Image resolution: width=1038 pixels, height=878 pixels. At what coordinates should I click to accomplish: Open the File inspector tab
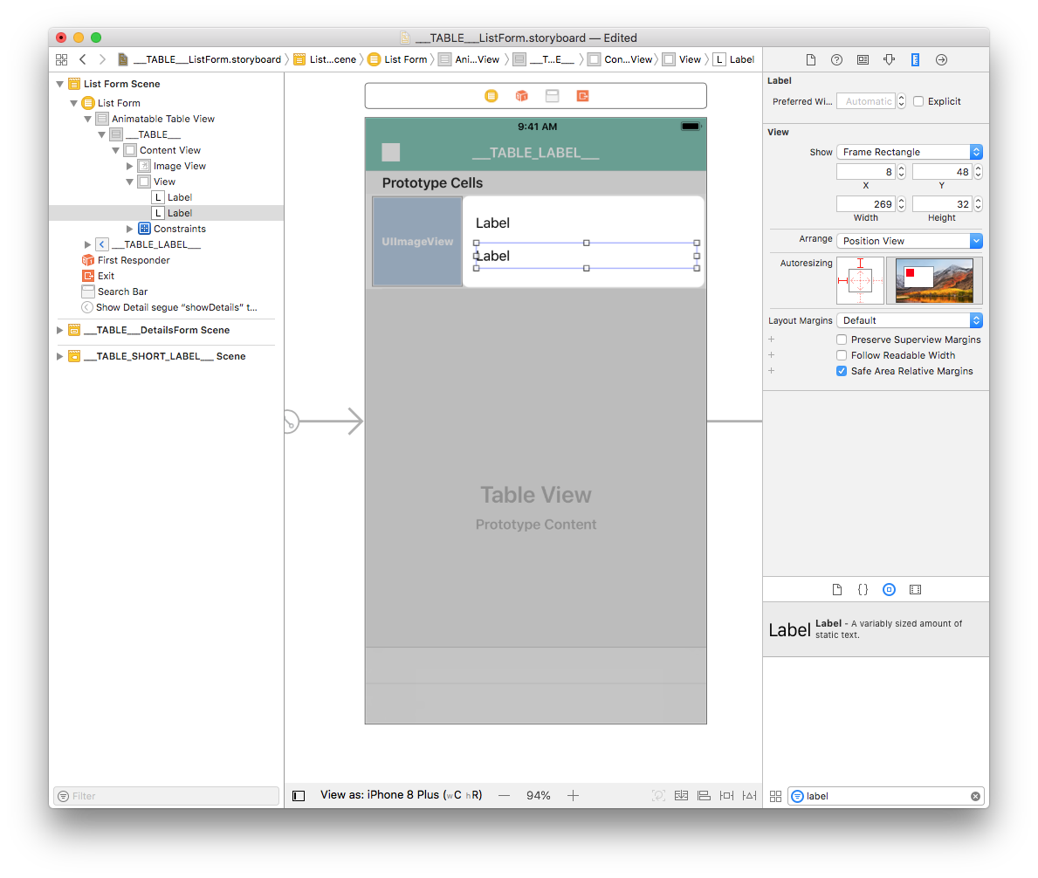(810, 59)
